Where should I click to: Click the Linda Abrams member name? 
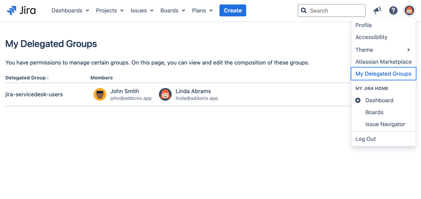pos(193,91)
